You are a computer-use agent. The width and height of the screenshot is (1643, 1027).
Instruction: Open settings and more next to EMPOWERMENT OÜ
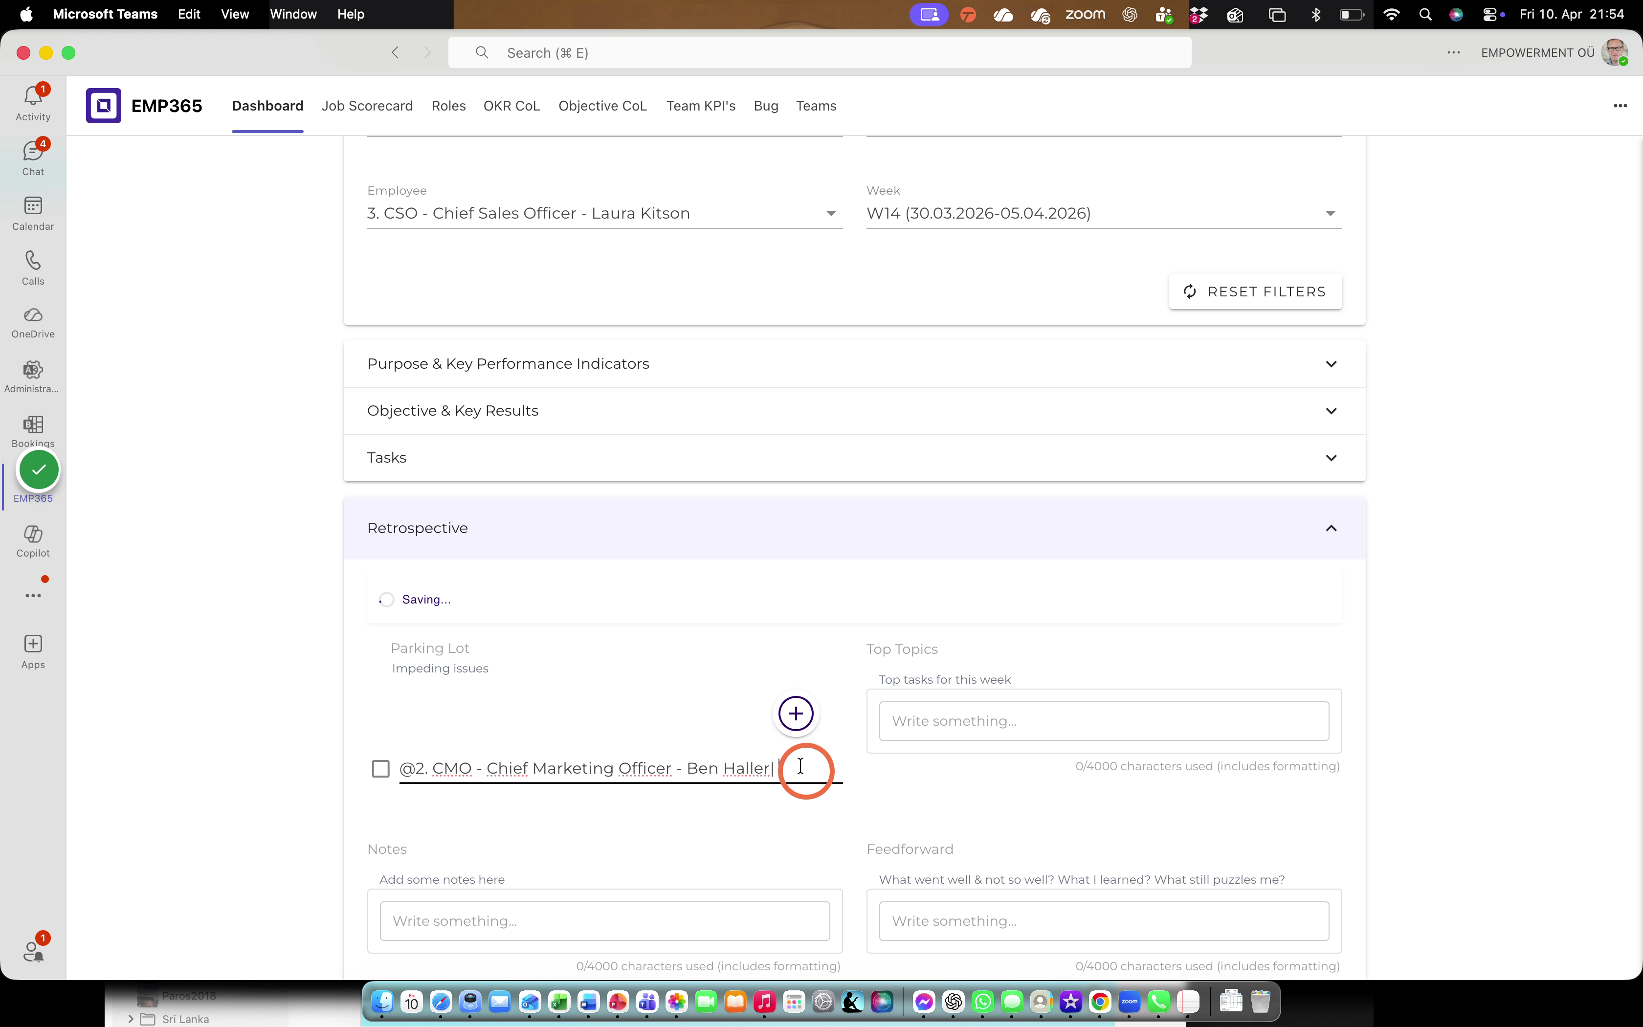point(1453,52)
